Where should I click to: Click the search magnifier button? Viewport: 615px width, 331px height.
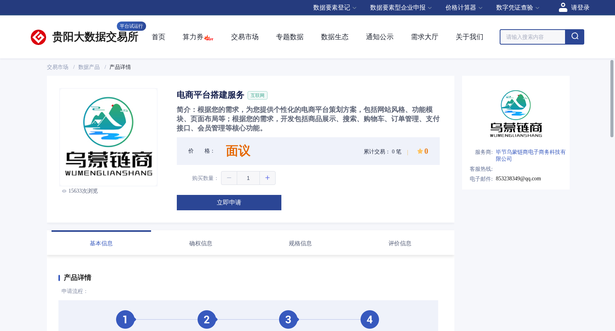pos(575,37)
